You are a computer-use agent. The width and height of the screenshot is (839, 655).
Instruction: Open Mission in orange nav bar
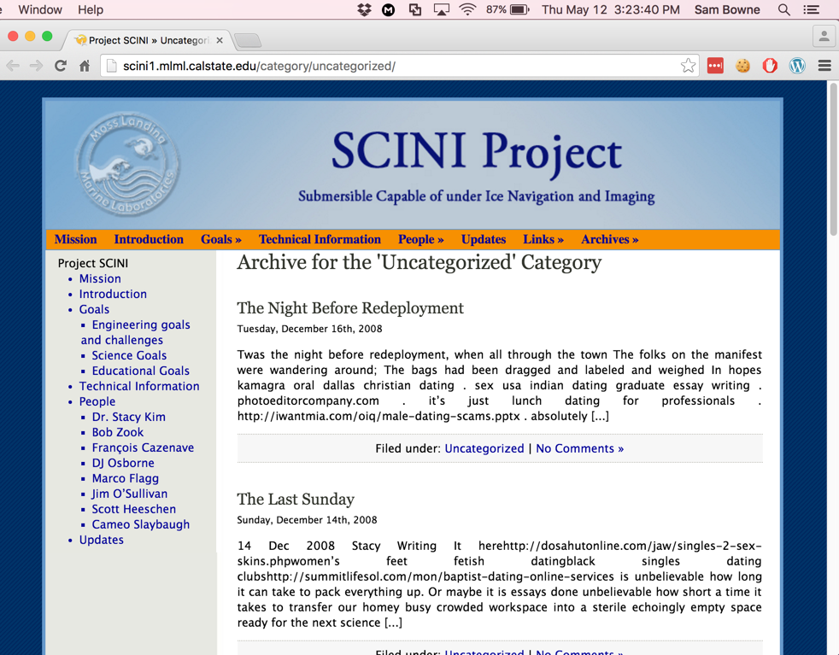tap(76, 239)
